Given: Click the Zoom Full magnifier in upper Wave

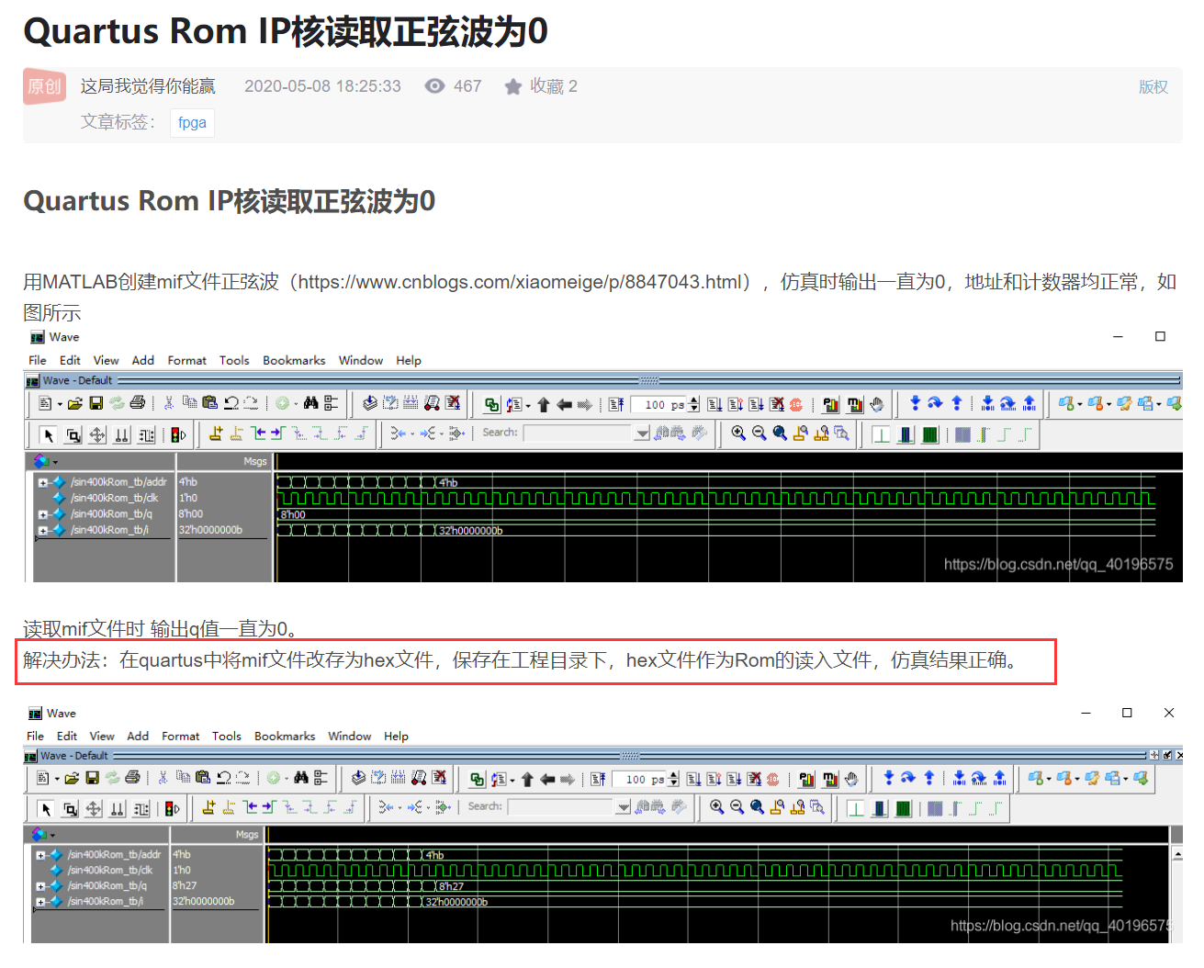Looking at the screenshot, I should click(x=780, y=433).
